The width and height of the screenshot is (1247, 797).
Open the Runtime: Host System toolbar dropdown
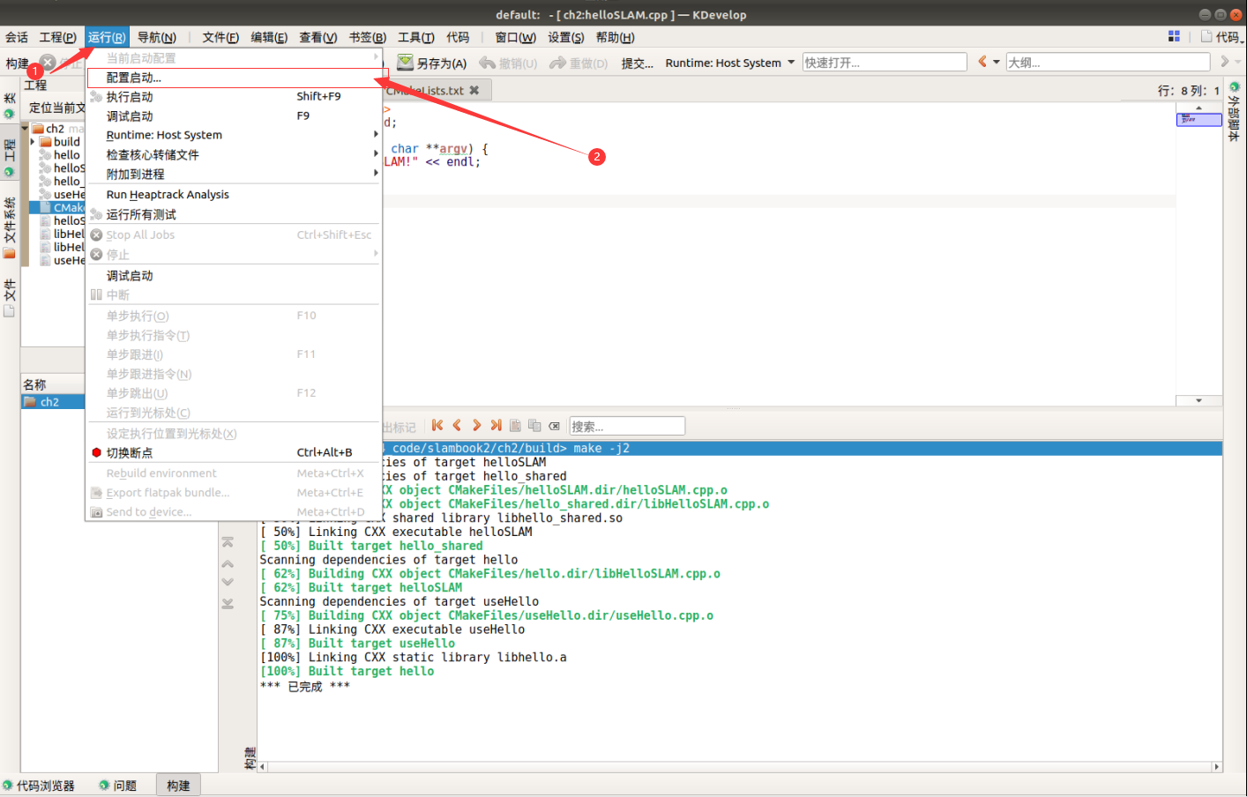click(x=730, y=63)
